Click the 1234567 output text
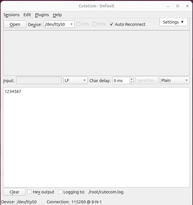Viewport: 193px width, 205px height. [13, 91]
